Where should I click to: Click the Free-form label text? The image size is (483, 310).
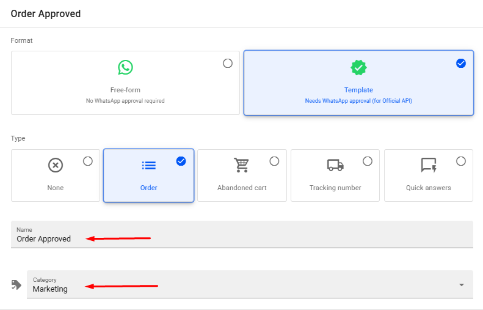tap(125, 90)
